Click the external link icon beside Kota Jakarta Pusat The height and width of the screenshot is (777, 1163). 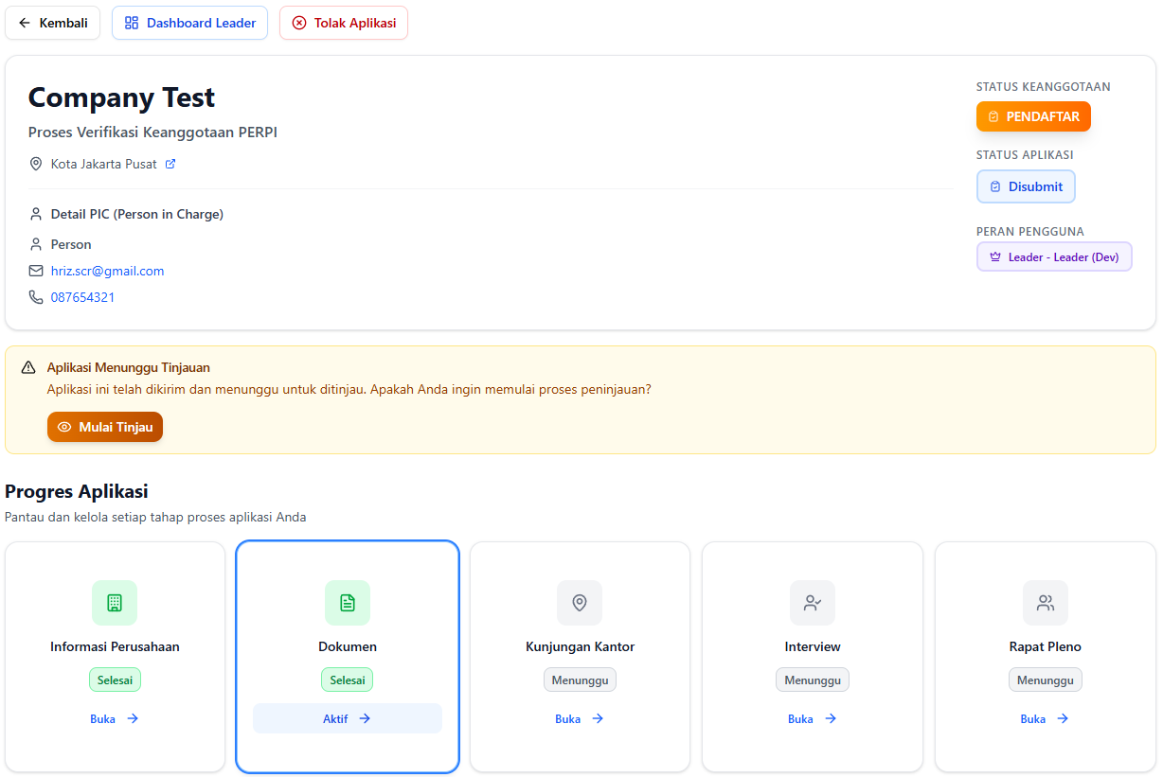[171, 163]
